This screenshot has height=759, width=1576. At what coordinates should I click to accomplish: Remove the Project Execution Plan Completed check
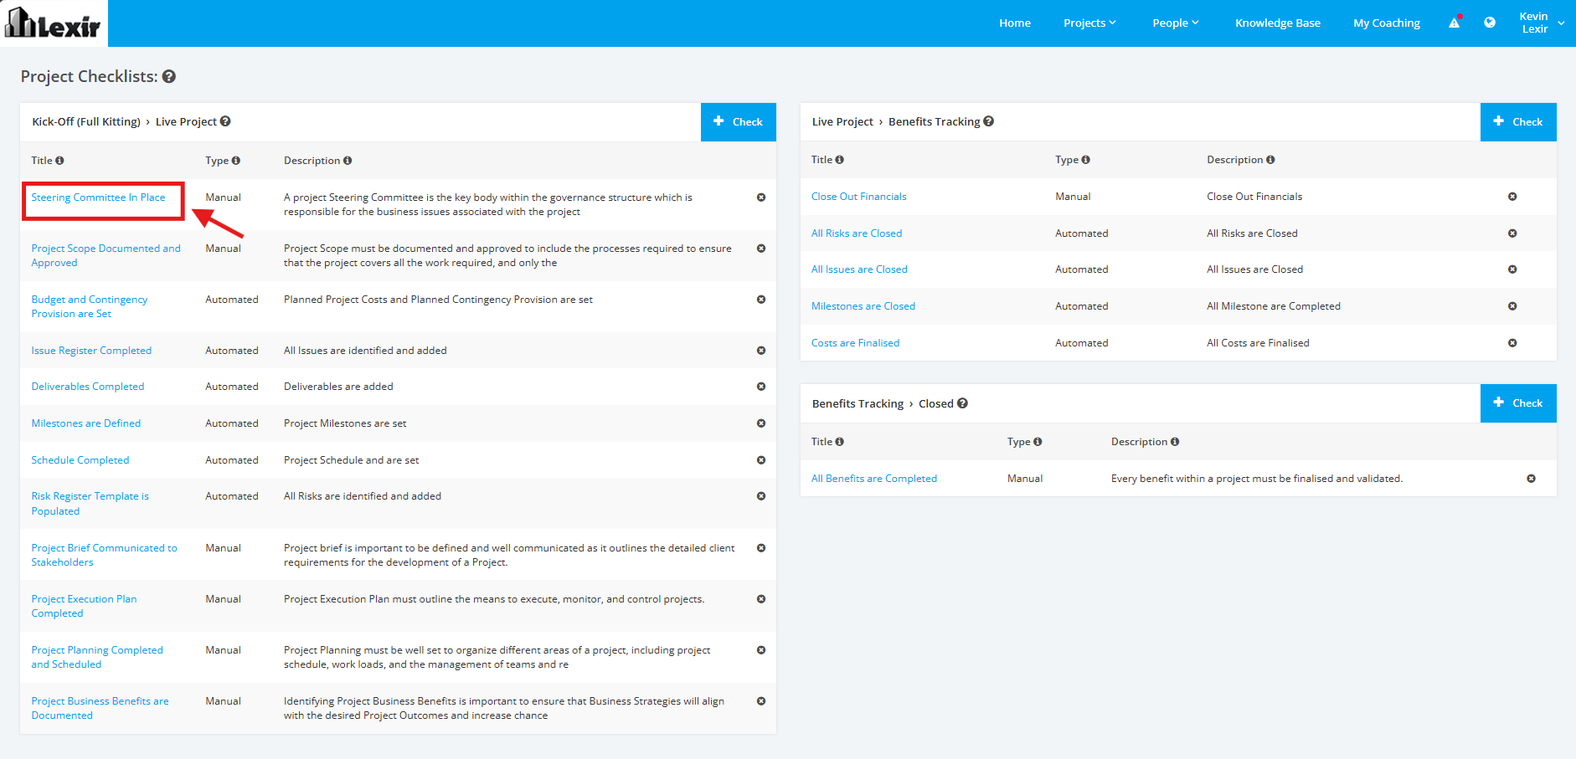(761, 599)
